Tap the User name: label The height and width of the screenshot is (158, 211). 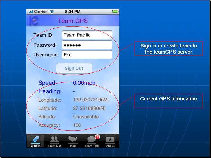46,55
